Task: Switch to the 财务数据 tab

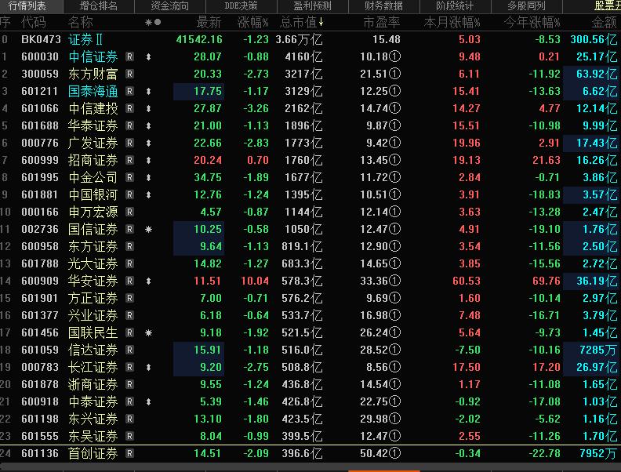Action: click(x=383, y=6)
